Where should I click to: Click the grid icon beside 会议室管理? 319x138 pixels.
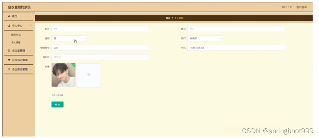pos(9,50)
